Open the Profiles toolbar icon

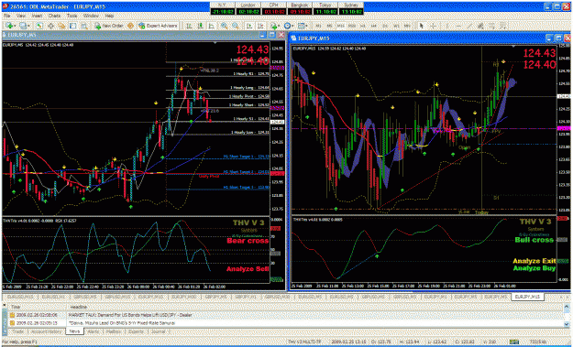coord(23,26)
